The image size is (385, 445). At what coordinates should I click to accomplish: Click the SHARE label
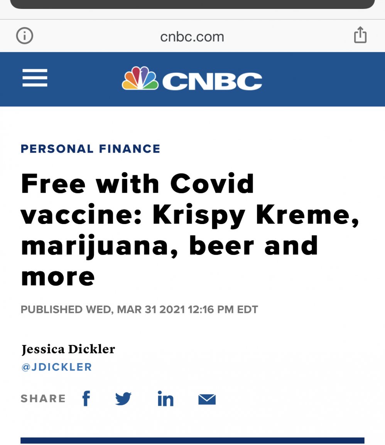pyautogui.click(x=43, y=399)
